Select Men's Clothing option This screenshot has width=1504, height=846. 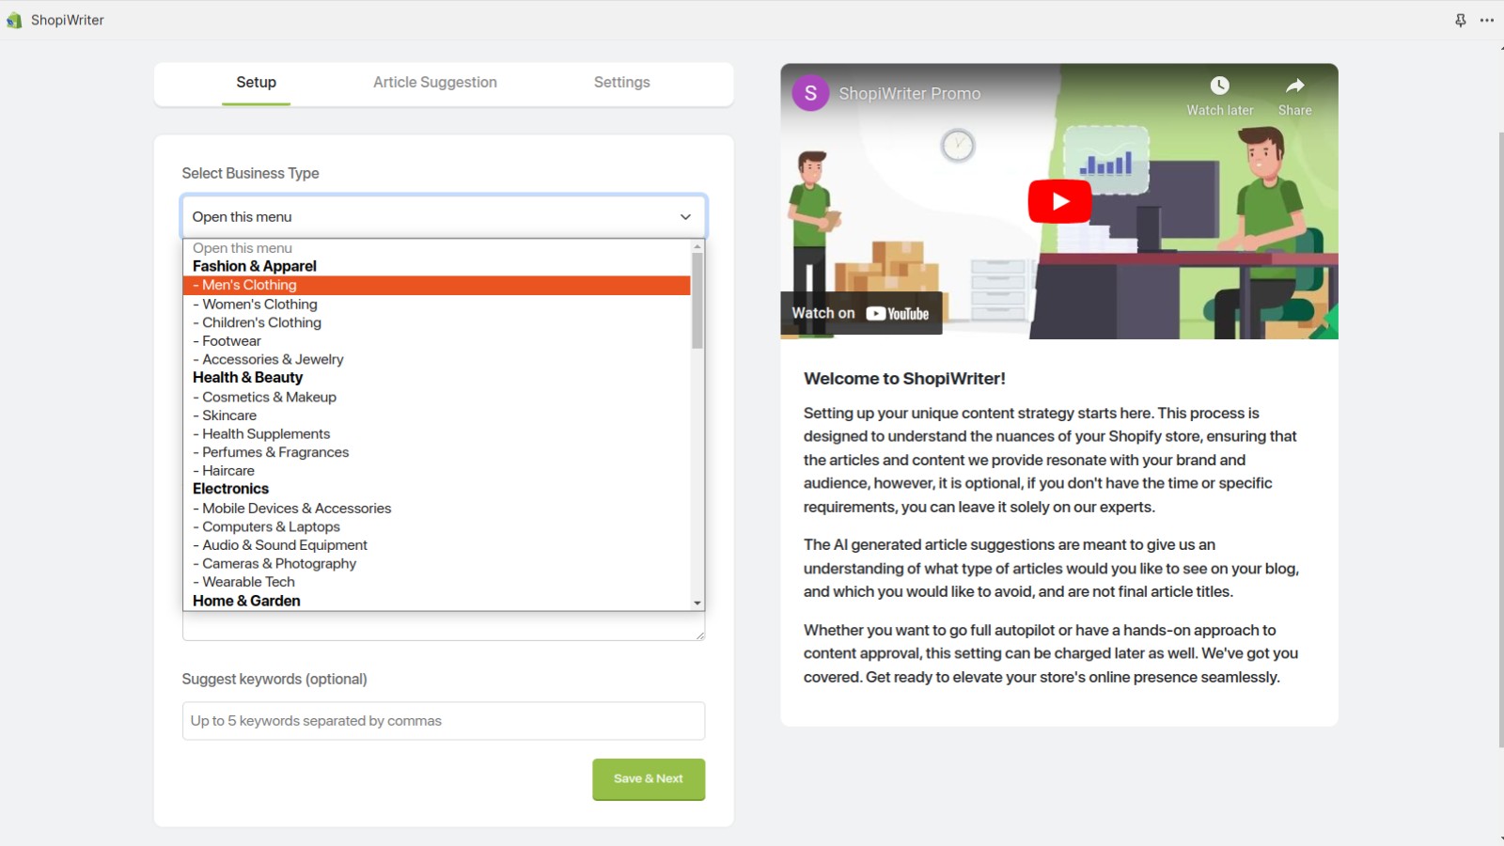pos(437,286)
